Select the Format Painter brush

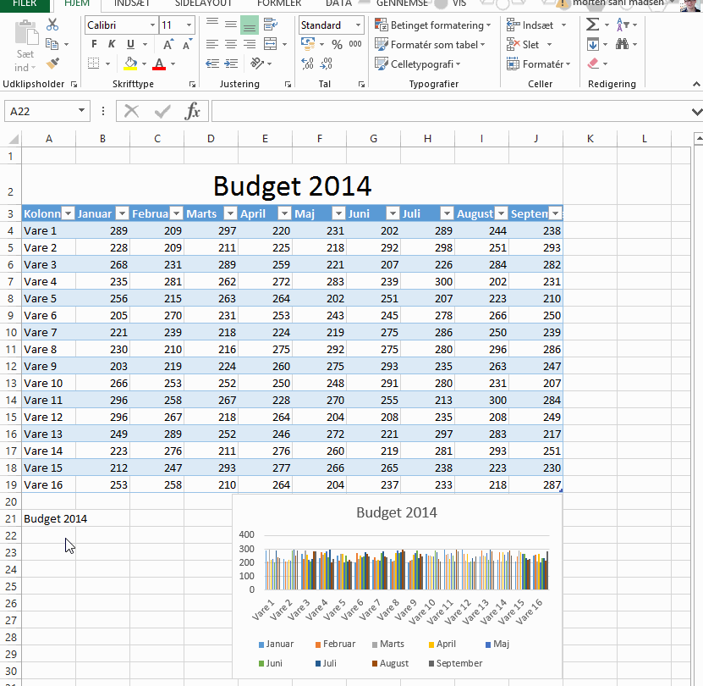click(53, 64)
